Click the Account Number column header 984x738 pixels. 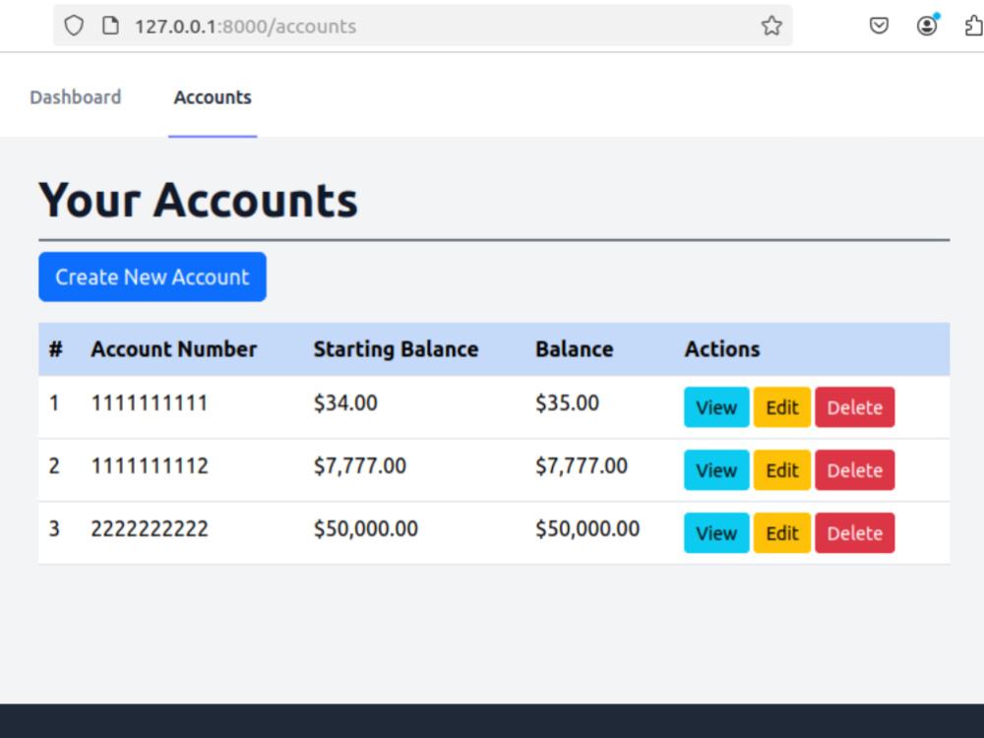click(174, 349)
